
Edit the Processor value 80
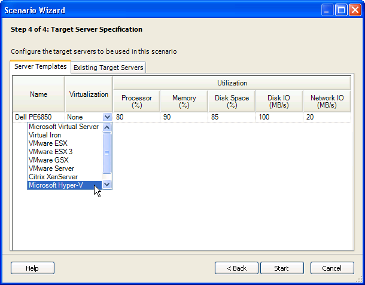tap(136, 117)
